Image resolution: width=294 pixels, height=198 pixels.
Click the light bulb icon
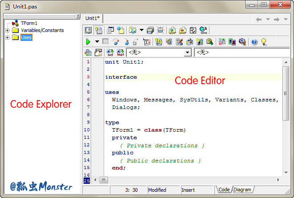[264, 42]
